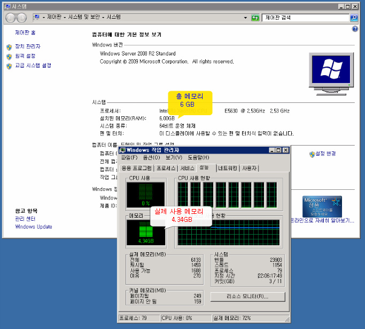Click the 6.00GB installed memory value
This screenshot has width=365, height=329.
167,118
